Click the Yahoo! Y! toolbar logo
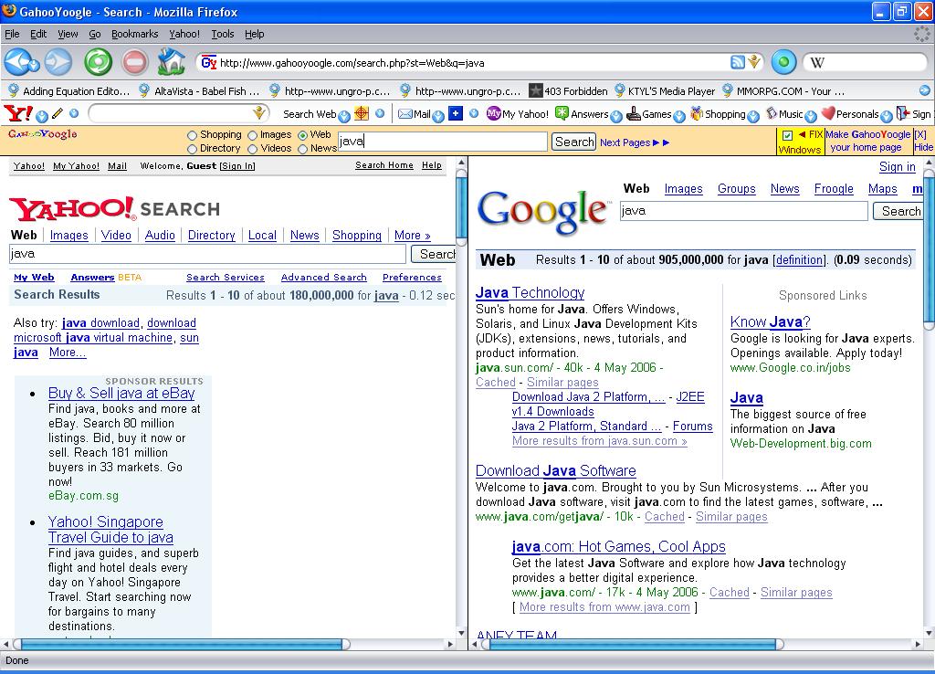 click(18, 113)
